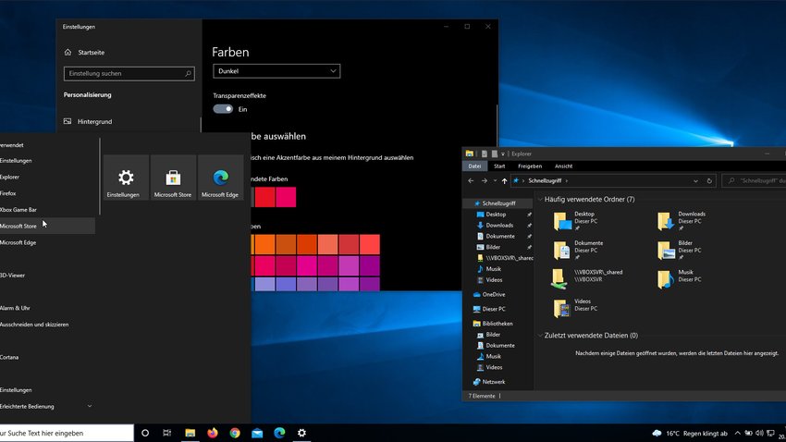Refresh the Explorer address bar

click(709, 181)
